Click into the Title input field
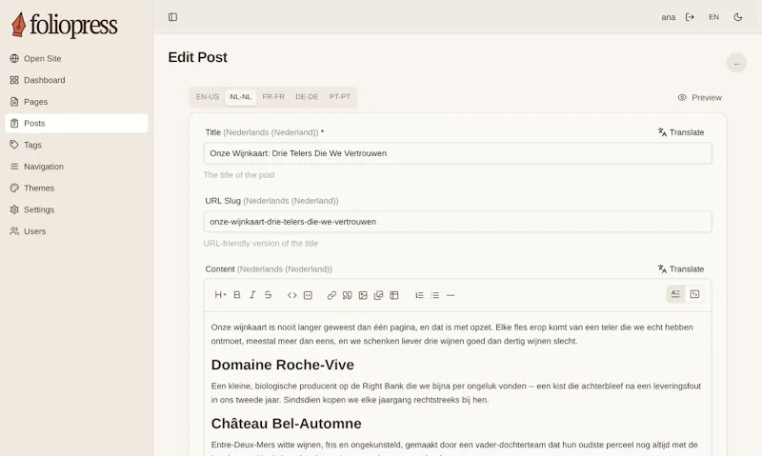Image resolution: width=762 pixels, height=456 pixels. (458, 153)
